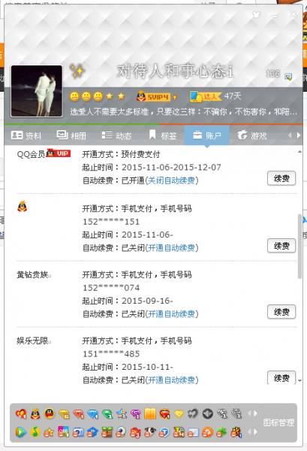Click the like icon next to 136
This screenshot has height=451, width=307.
pos(288,76)
